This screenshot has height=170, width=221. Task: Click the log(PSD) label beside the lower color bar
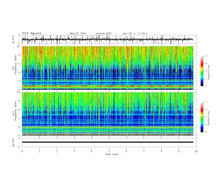209,118
